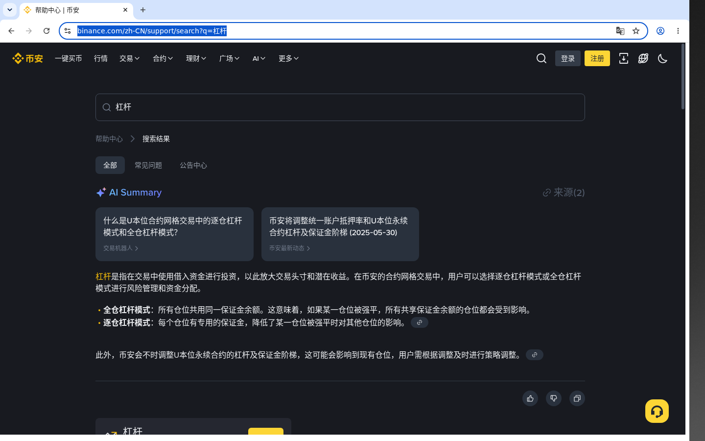The image size is (705, 441).
Task: Open the 交易机器人 category link
Action: [x=121, y=248]
